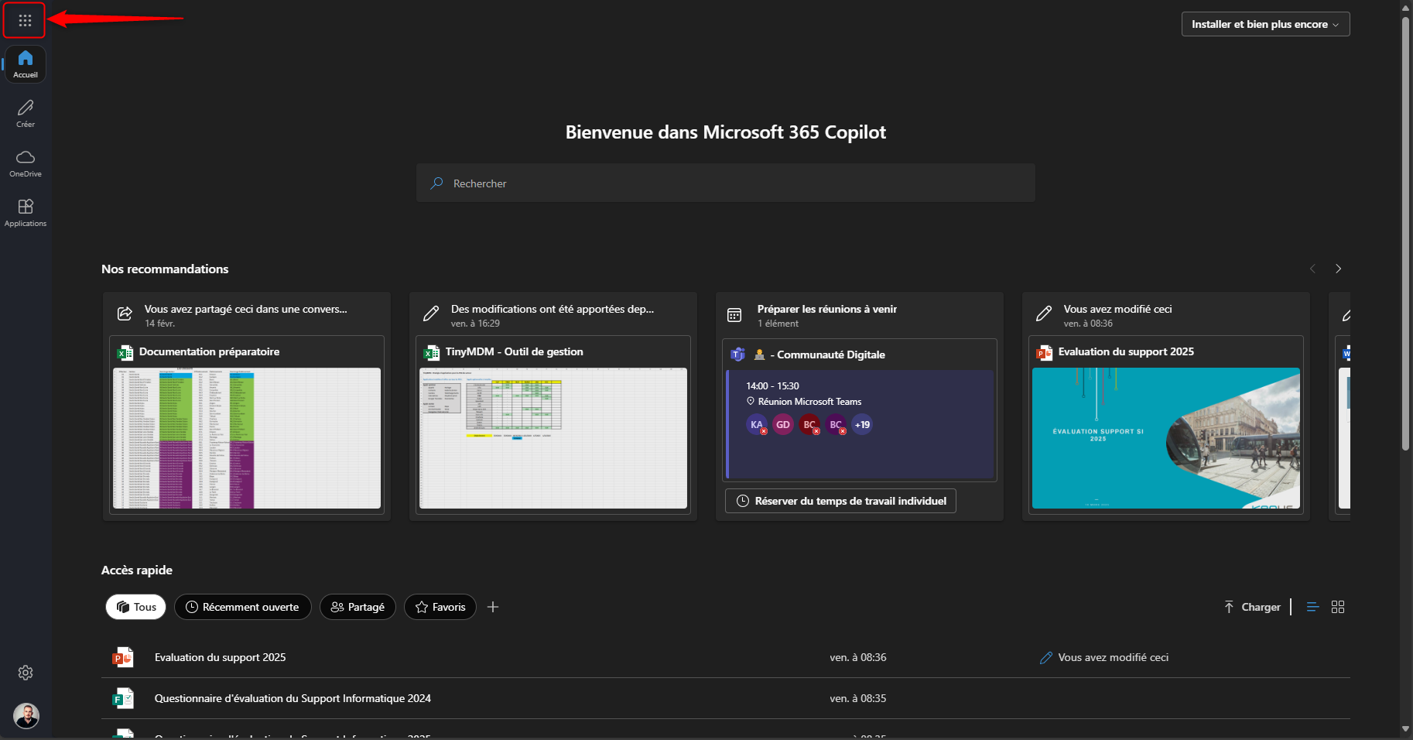Select the Tous filter
Image resolution: width=1413 pixels, height=740 pixels.
(x=136, y=607)
